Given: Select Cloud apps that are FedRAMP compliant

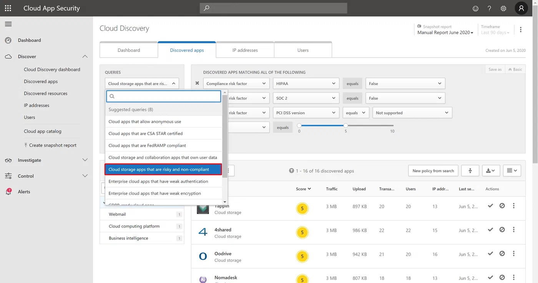Looking at the screenshot, I should click(164, 145).
